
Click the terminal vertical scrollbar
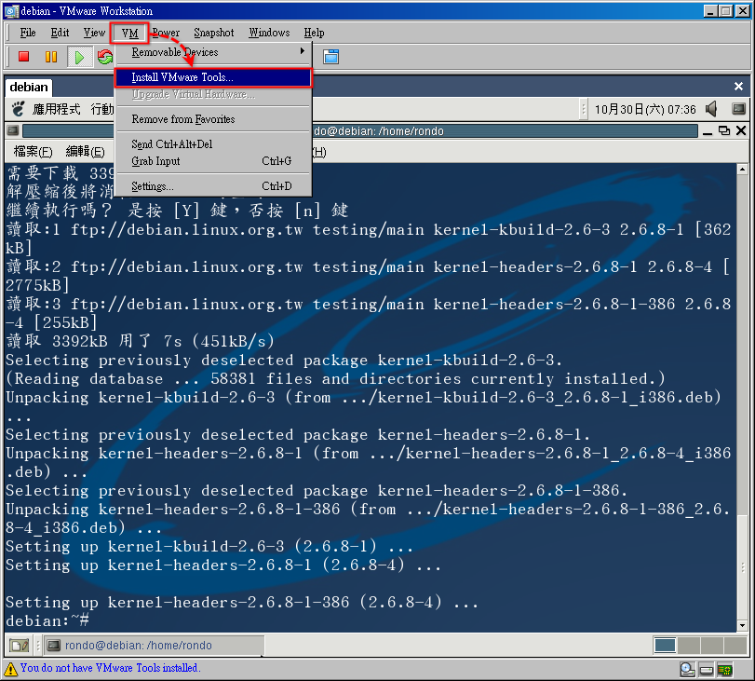[741, 373]
